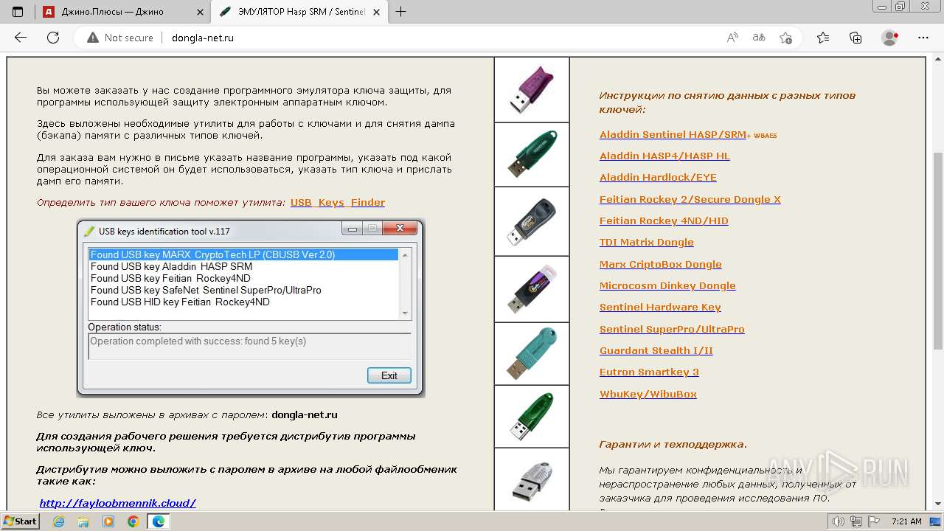Viewport: 944px width, 531px height.
Task: Open the Sentinel SuperPro/UltraPro link
Action: [x=672, y=330]
